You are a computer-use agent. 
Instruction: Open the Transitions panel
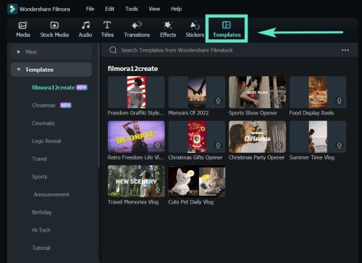point(137,25)
